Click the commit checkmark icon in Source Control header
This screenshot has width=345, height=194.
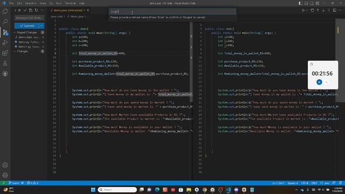point(25,10)
